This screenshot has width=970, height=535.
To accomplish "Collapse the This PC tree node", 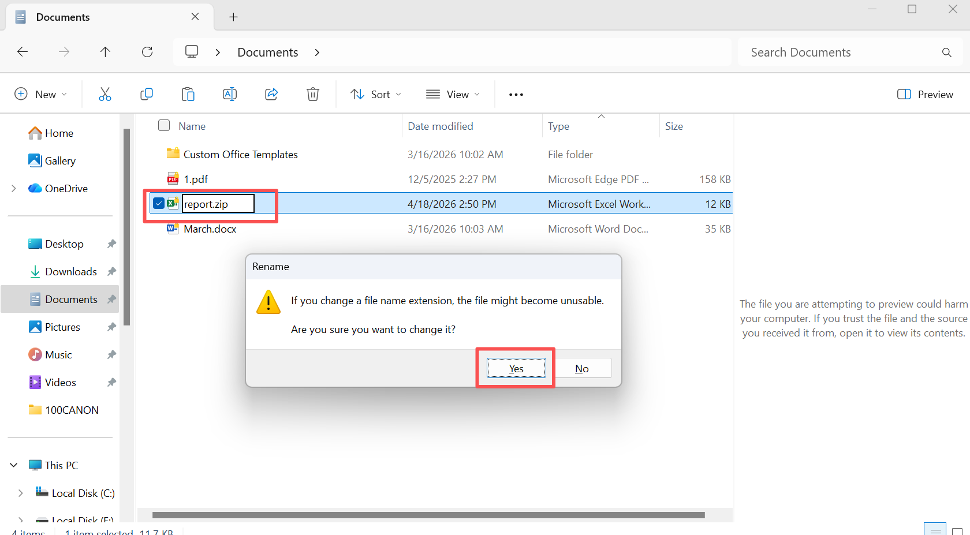I will pyautogui.click(x=14, y=465).
